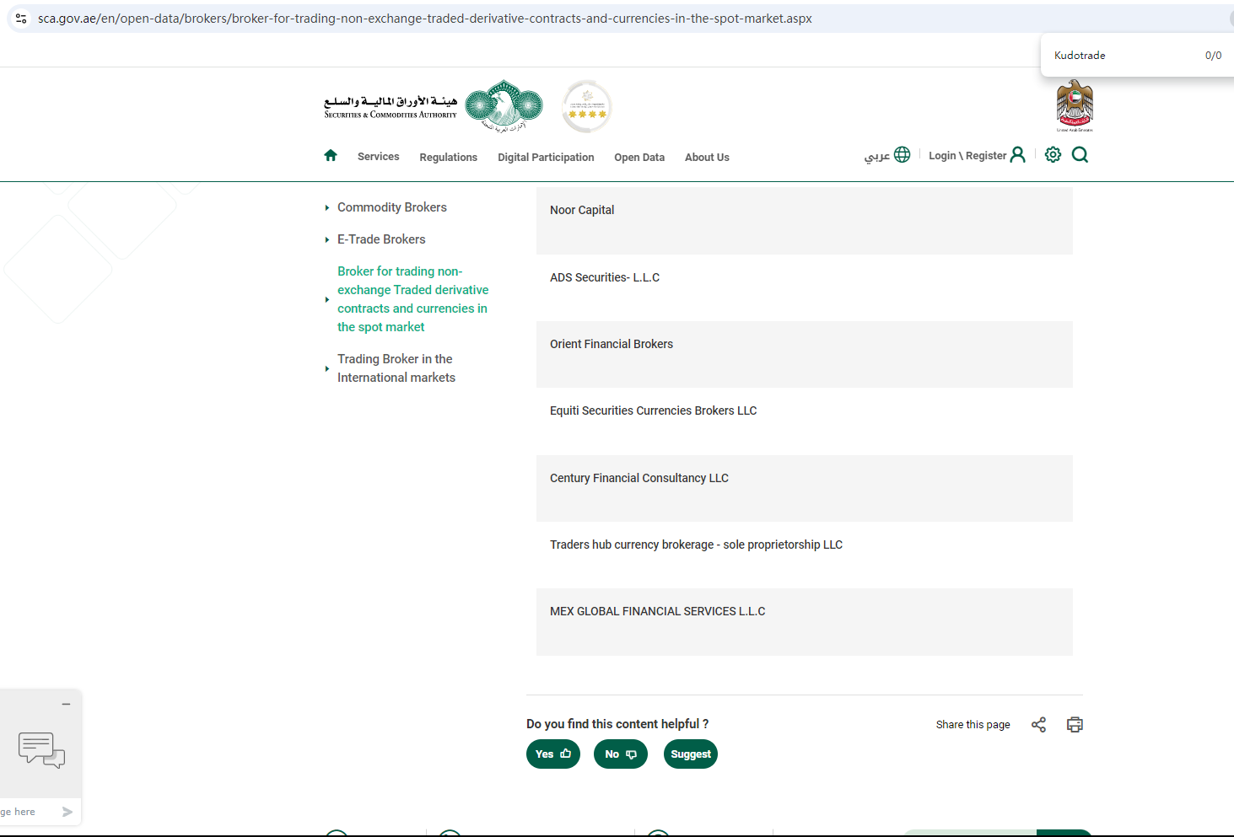Viewport: 1234px width, 837px height.
Task: Click the Login \ Register link
Action: pos(967,156)
